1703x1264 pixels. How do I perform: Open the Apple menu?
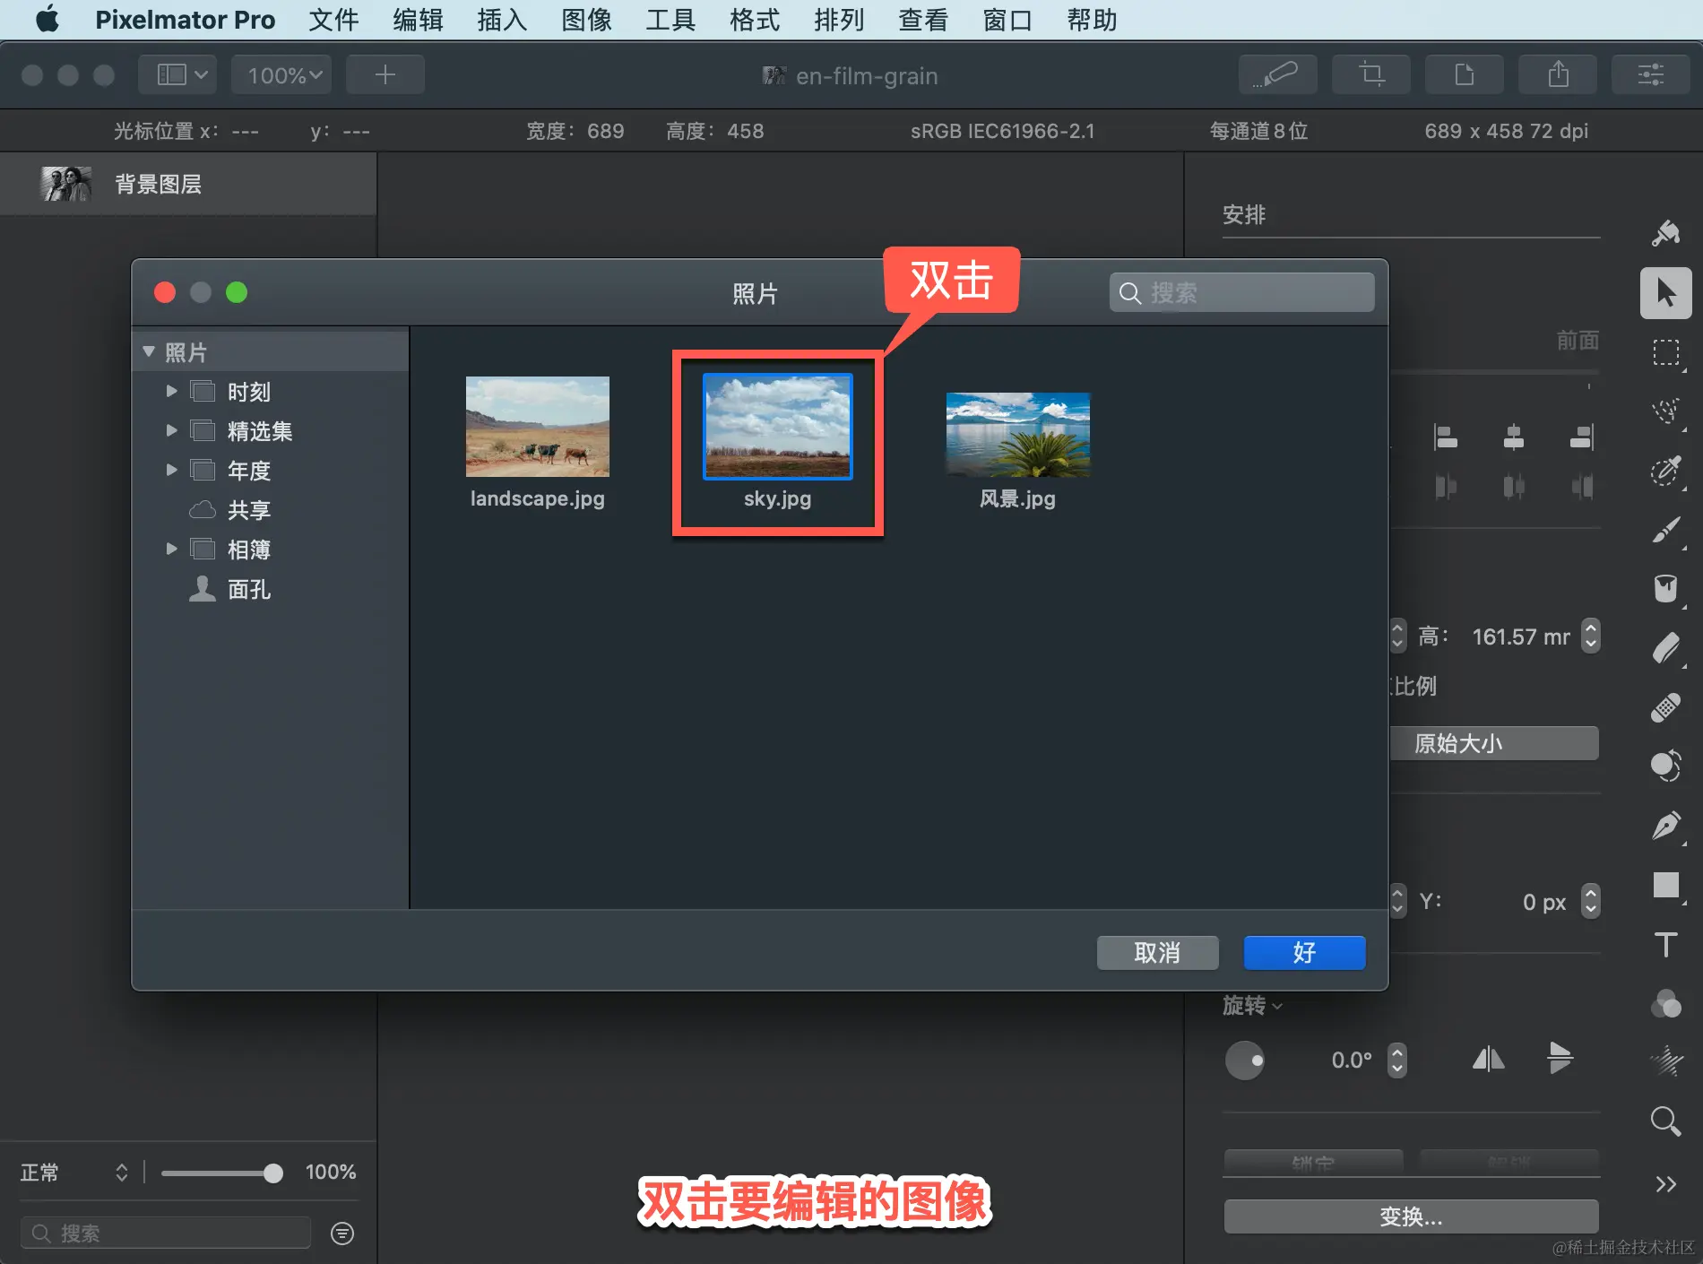(48, 19)
